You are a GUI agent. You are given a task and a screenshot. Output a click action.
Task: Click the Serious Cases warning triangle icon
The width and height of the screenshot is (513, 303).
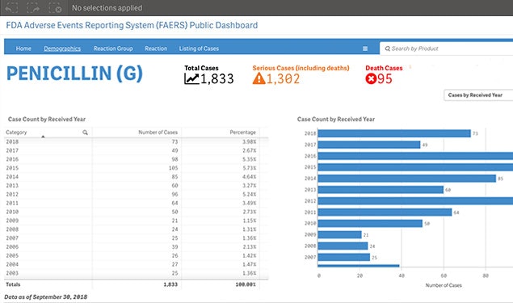[x=259, y=78]
